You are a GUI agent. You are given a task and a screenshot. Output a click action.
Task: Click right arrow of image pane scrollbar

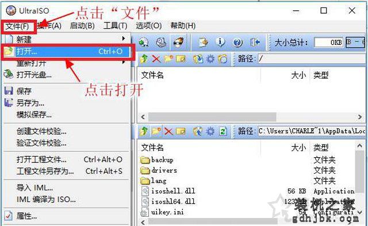tap(360, 116)
